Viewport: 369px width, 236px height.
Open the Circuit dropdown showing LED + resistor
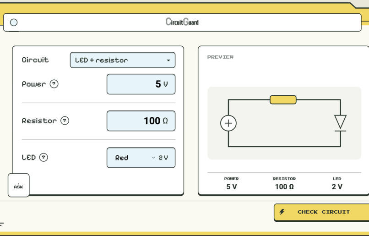point(123,60)
